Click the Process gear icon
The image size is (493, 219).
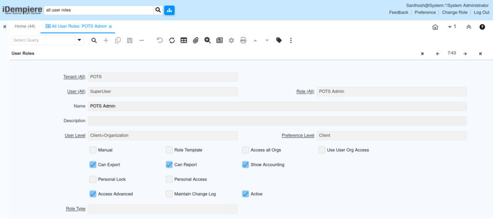232,40
